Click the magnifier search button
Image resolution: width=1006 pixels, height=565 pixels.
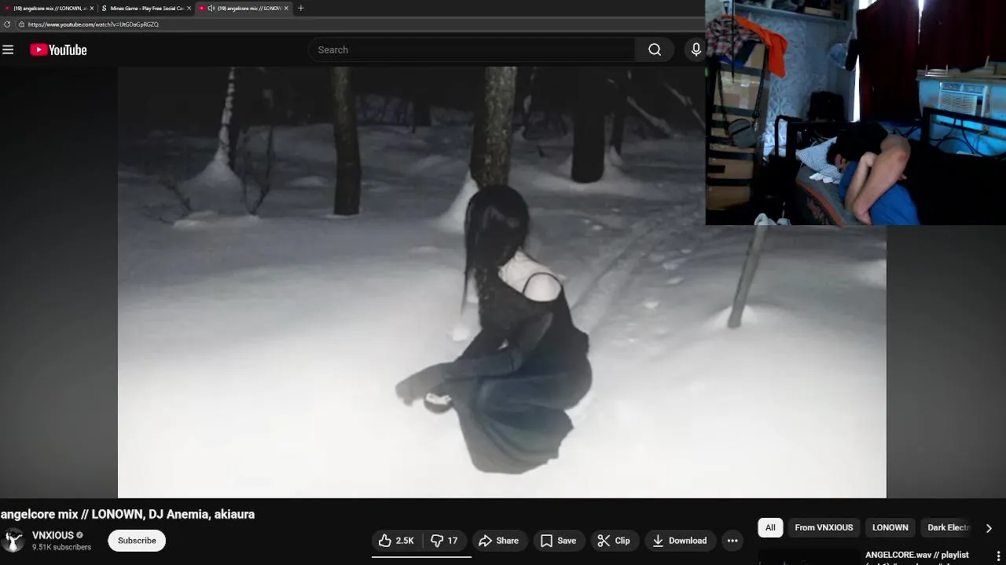point(655,49)
